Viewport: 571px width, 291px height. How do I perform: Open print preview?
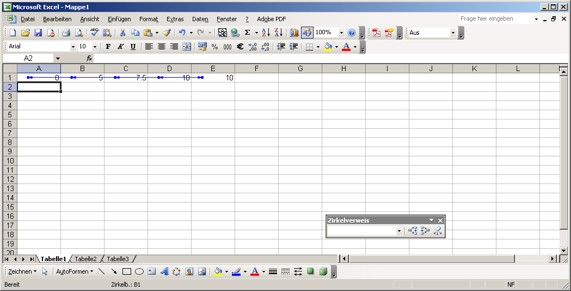(x=79, y=33)
